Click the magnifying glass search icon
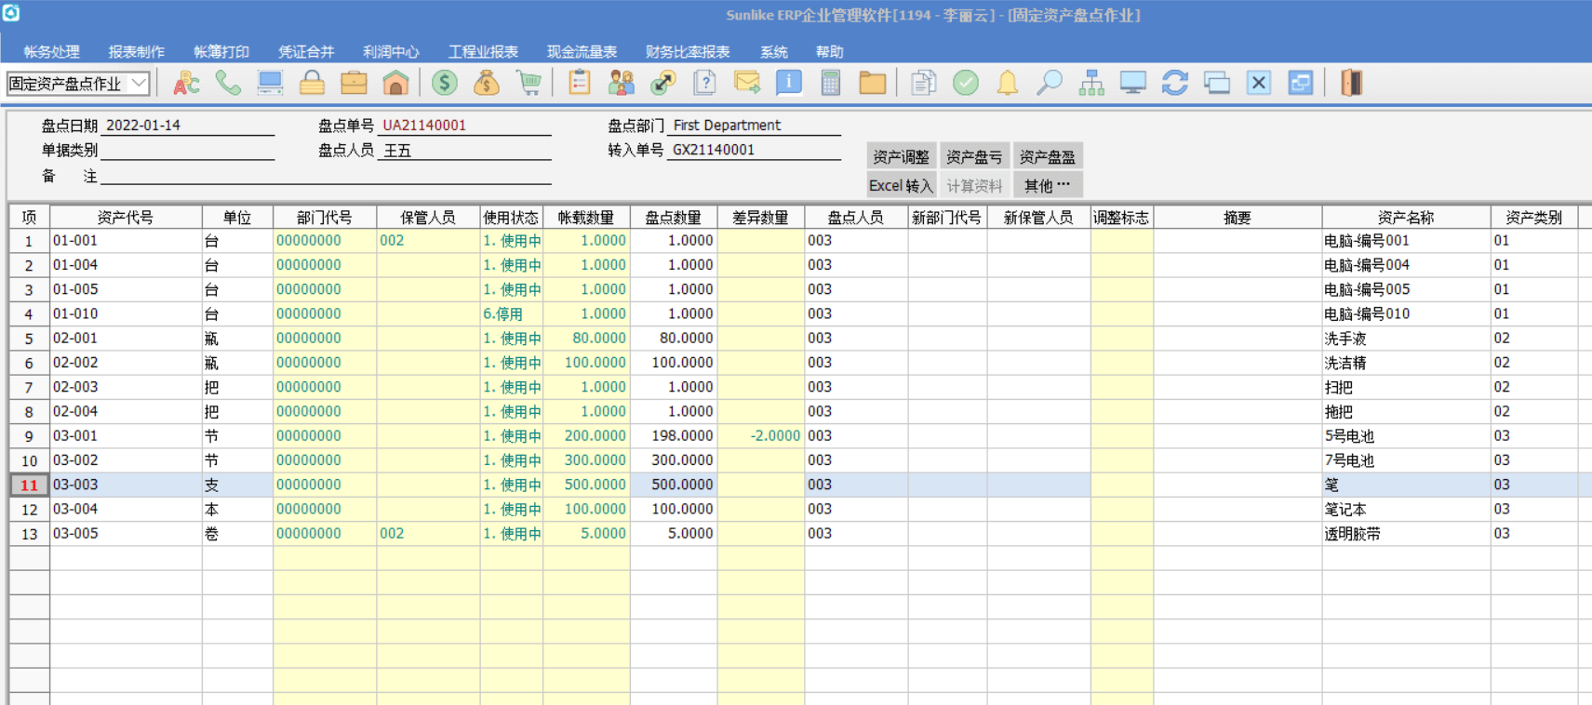Screen dimensions: 1592x705 click(1049, 83)
